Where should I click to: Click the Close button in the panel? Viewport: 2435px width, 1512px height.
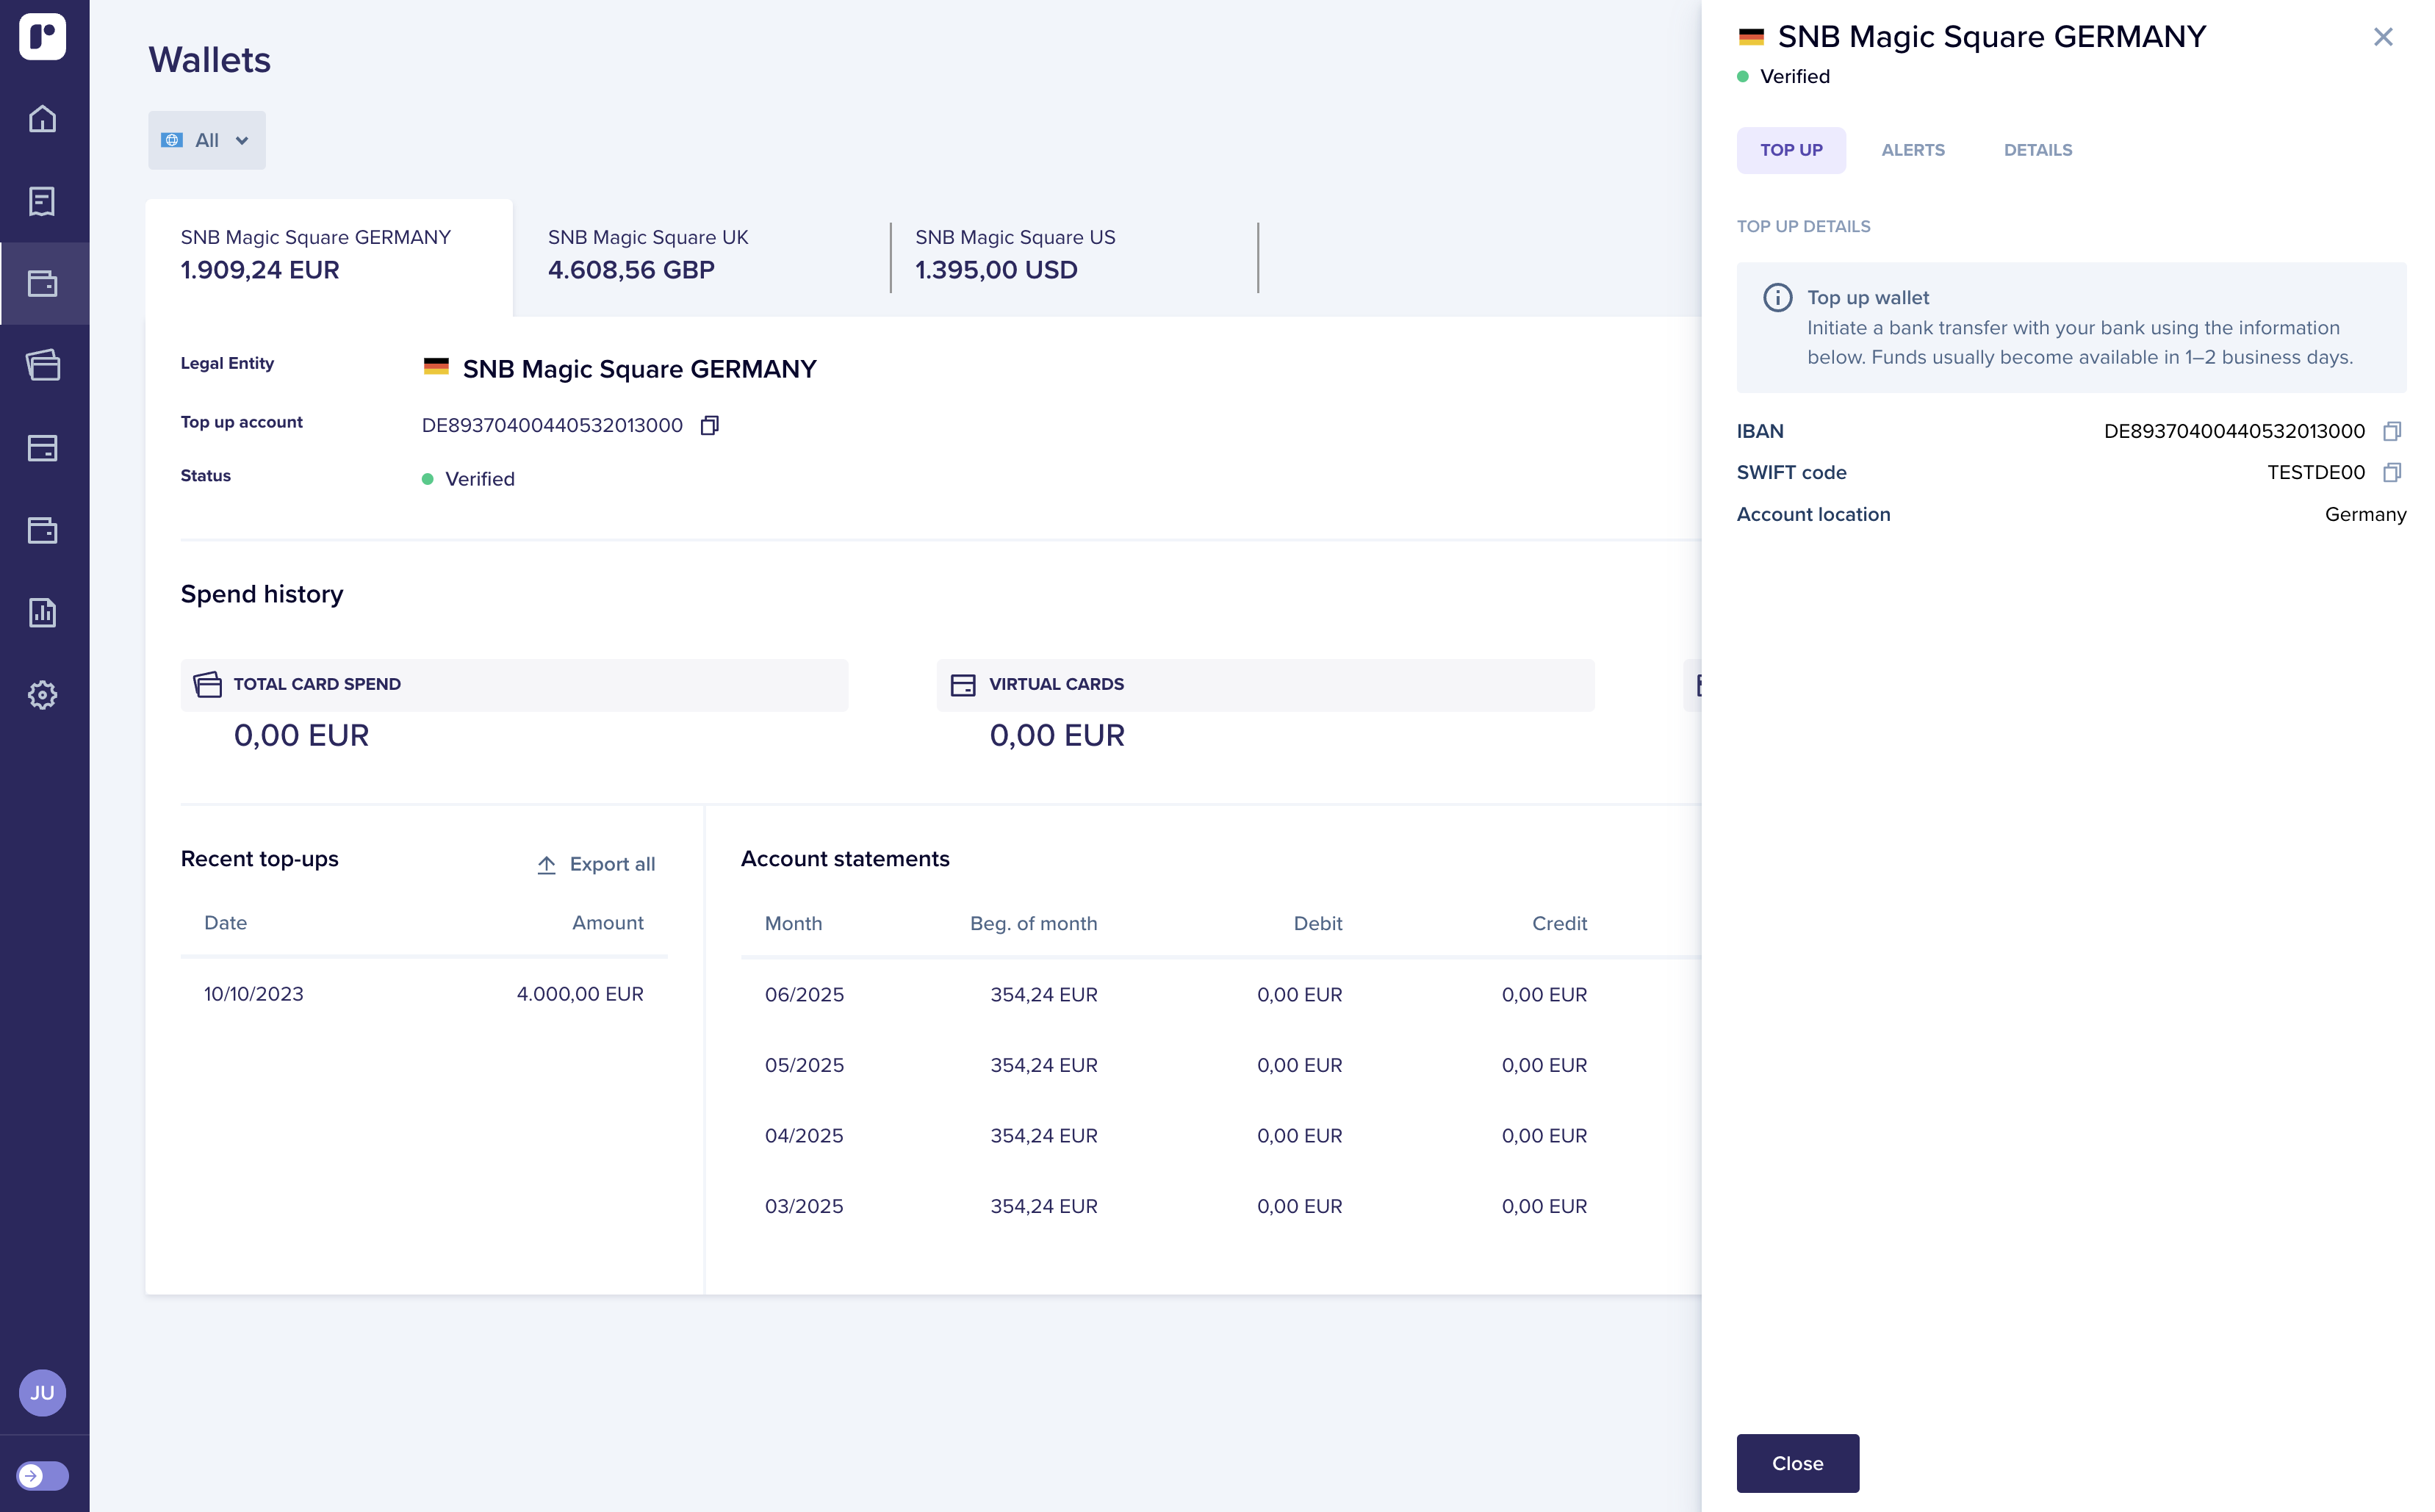[x=1797, y=1463]
